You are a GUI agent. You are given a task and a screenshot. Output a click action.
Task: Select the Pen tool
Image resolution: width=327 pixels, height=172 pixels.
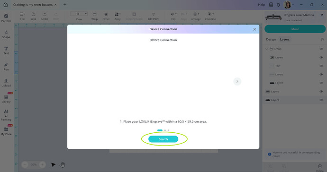(6, 67)
